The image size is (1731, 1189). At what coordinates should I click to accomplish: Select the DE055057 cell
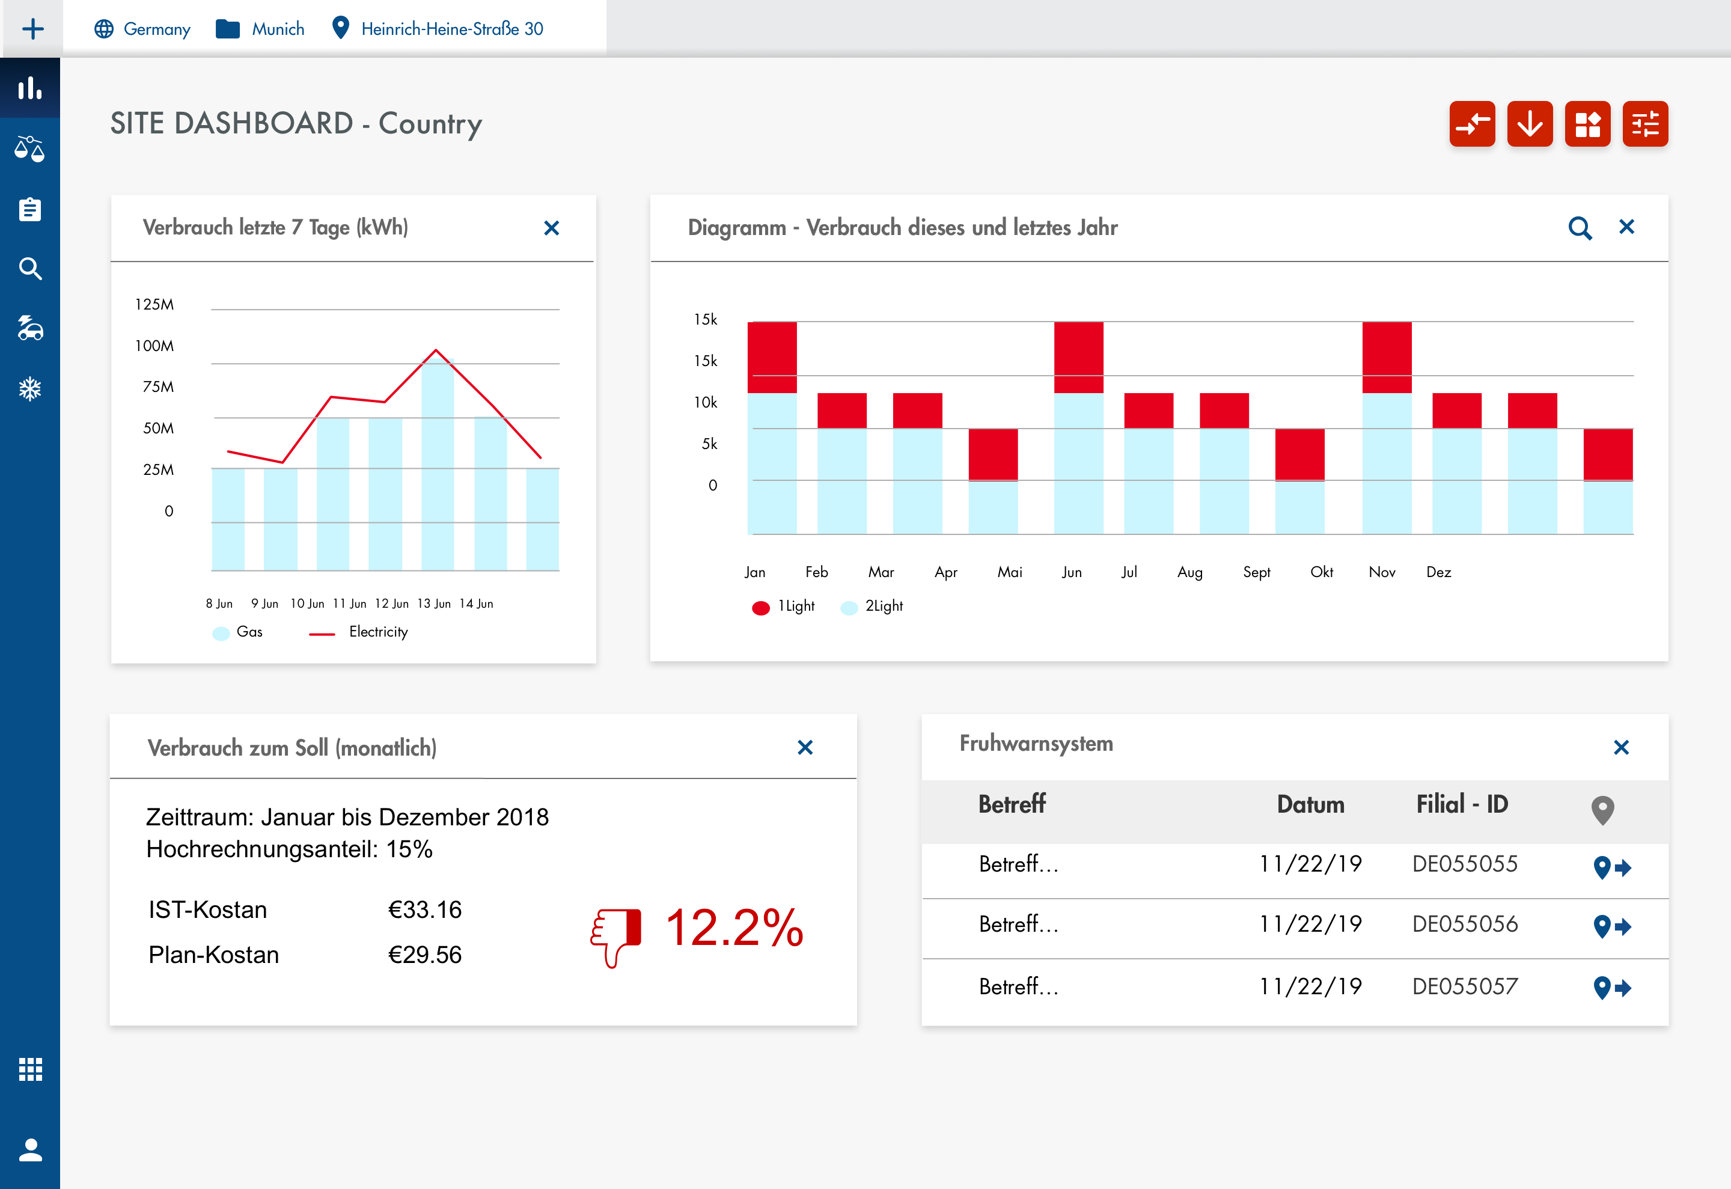point(1464,986)
